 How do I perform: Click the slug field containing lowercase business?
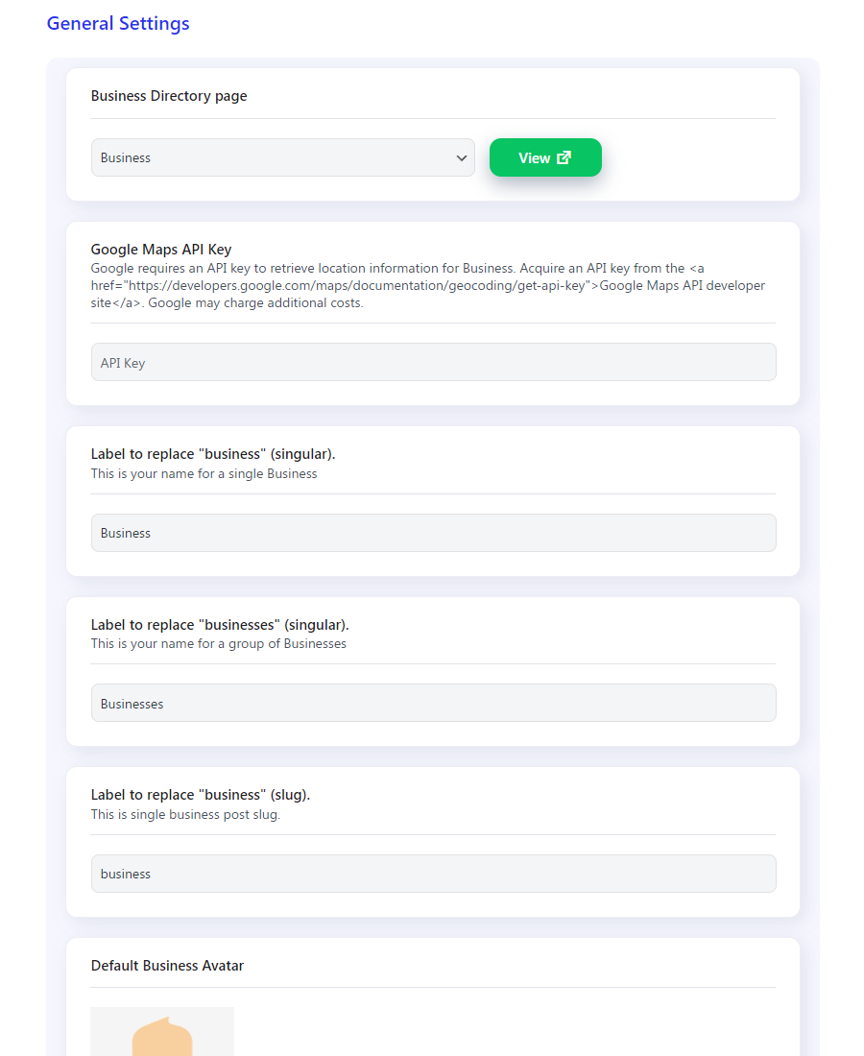click(x=434, y=874)
